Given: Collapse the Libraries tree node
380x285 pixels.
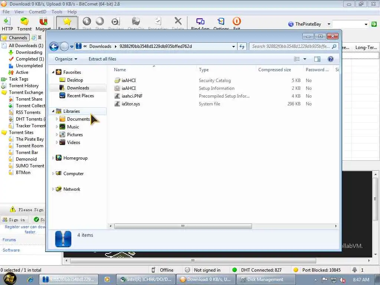Looking at the screenshot, I should (x=53, y=111).
